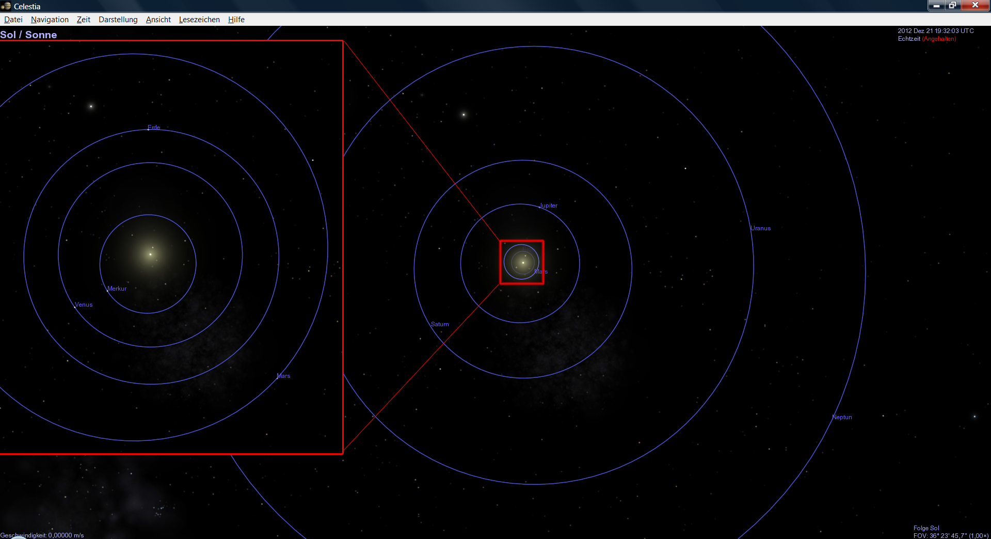
Task: Select the Uranus label
Action: [x=761, y=228]
